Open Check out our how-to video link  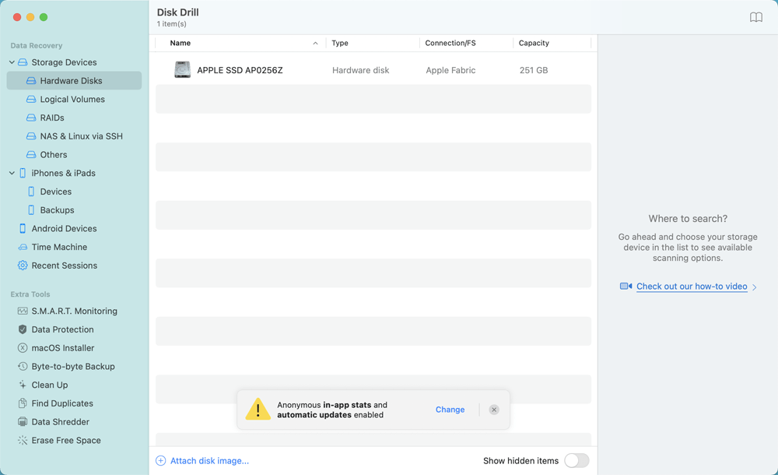[x=692, y=287]
